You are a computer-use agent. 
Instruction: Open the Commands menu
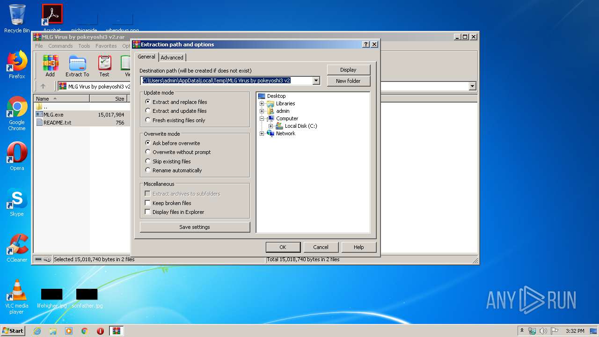coord(60,46)
